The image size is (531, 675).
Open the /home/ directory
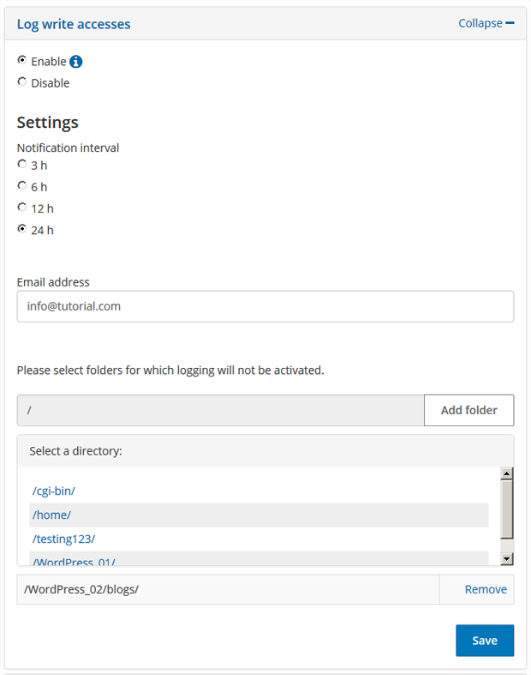coord(51,515)
